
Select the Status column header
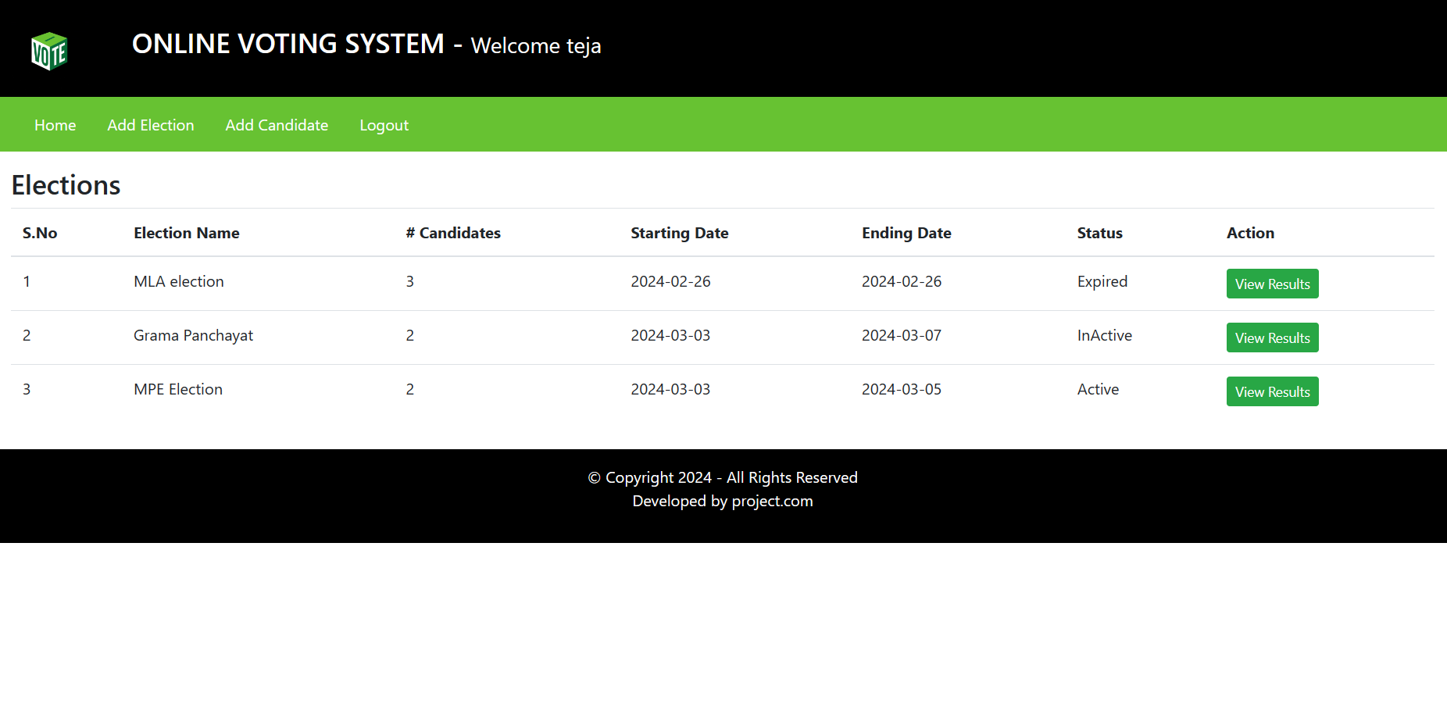click(1099, 233)
